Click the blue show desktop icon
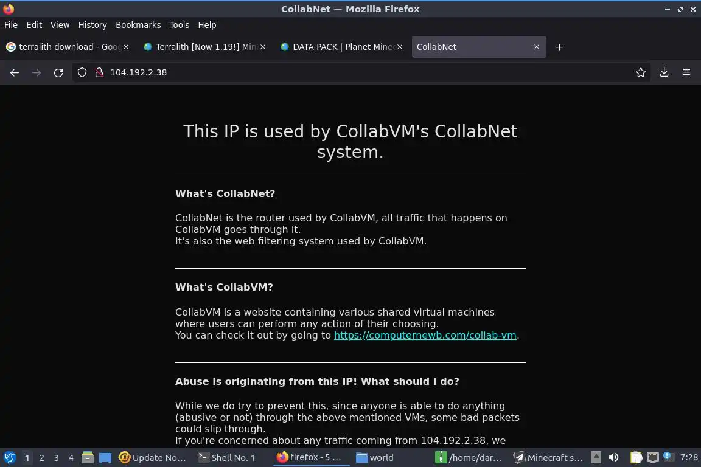 105,458
